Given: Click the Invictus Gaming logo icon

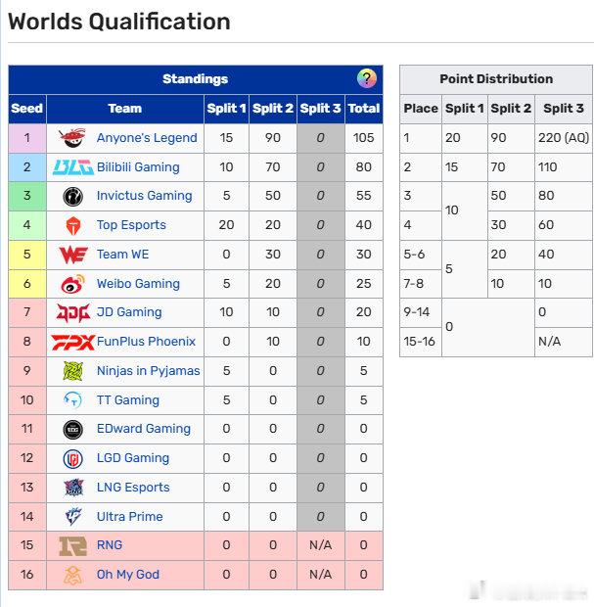Looking at the screenshot, I should [x=72, y=196].
